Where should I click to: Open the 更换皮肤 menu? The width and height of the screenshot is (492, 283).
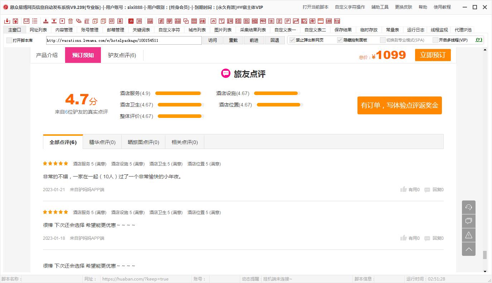tap(404, 7)
